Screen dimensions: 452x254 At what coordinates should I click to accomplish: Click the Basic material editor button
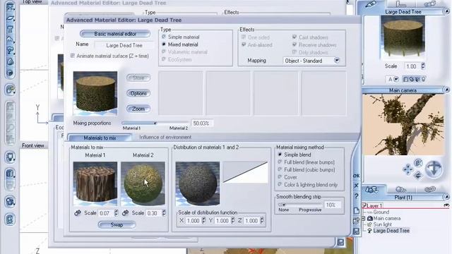tap(115, 34)
